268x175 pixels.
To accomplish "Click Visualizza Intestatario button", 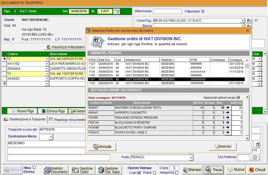I will [x=65, y=47].
